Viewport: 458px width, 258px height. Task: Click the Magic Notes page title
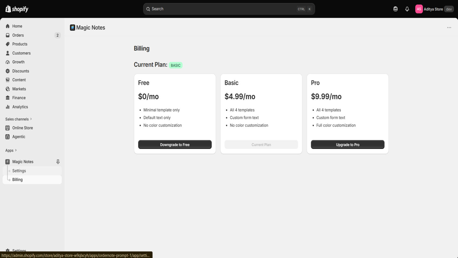[x=90, y=28]
